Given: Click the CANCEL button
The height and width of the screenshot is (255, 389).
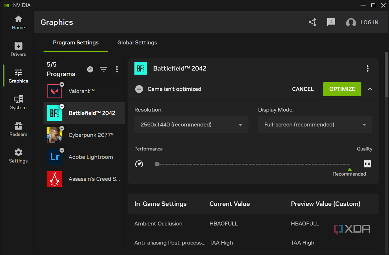Looking at the screenshot, I should pos(303,89).
